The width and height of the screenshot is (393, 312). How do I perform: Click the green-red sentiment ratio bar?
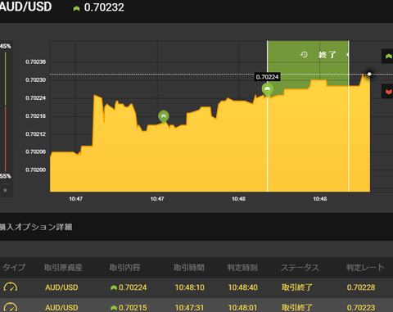(x=5, y=112)
